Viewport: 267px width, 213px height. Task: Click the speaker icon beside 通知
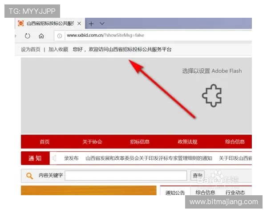pyautogui.click(x=54, y=158)
